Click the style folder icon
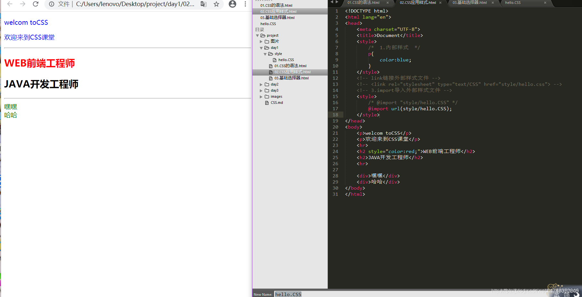The width and height of the screenshot is (582, 297). (271, 54)
